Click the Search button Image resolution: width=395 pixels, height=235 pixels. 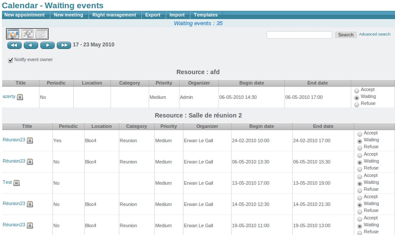click(346, 35)
